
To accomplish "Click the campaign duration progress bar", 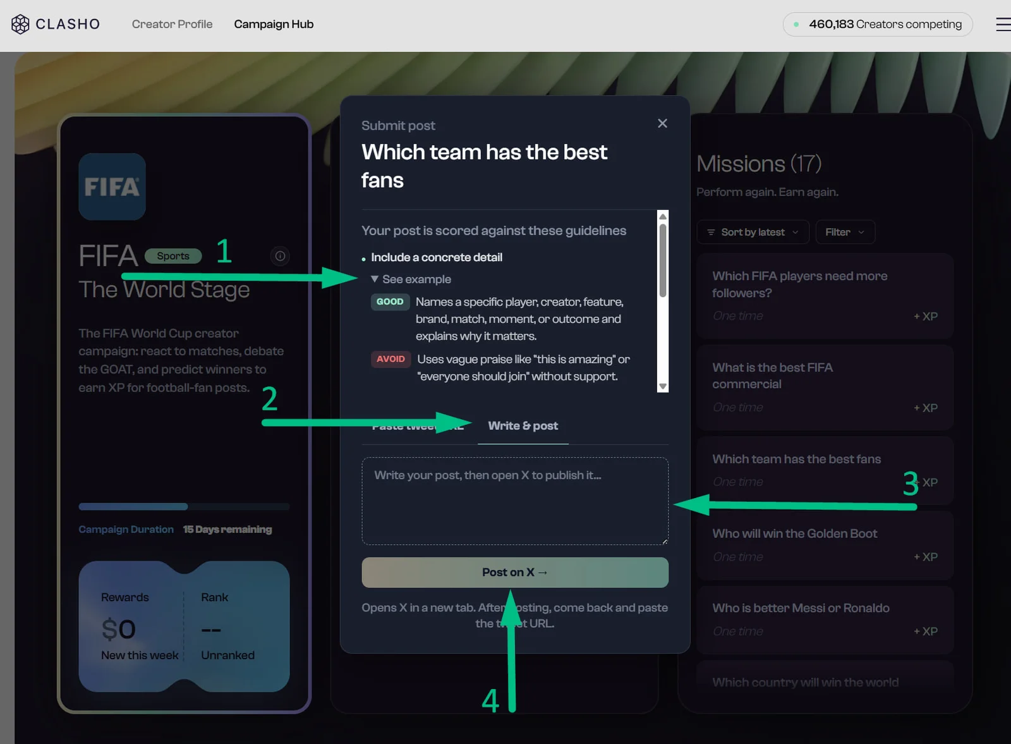I will [184, 506].
